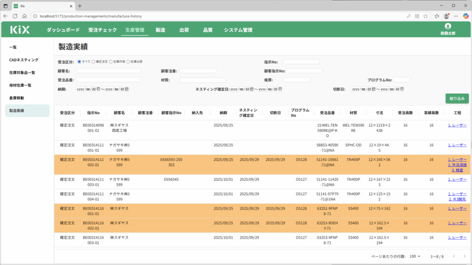The width and height of the screenshot is (472, 265).
Task: Click the 顧客名 input field
Action: 108,71
